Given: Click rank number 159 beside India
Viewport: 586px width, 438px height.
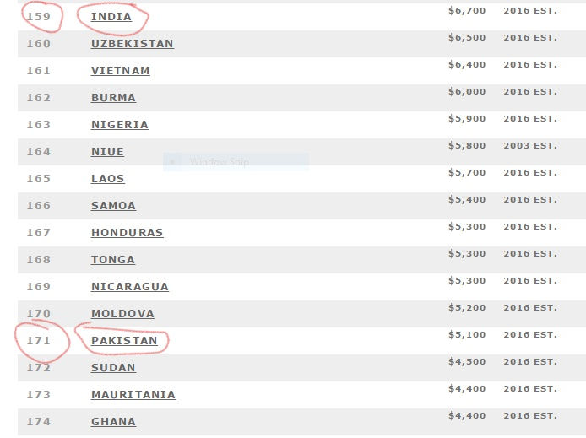Looking at the screenshot, I should [x=38, y=17].
